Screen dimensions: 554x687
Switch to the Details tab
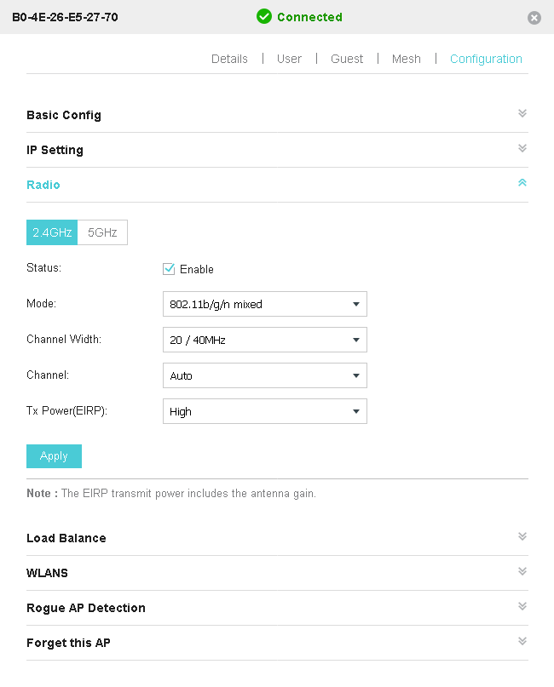click(x=229, y=59)
